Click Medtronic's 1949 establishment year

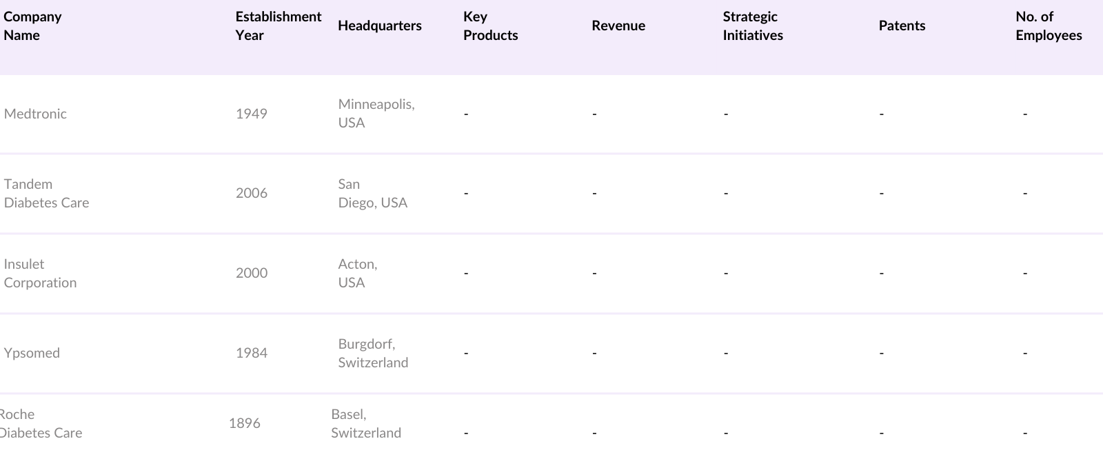tap(251, 114)
